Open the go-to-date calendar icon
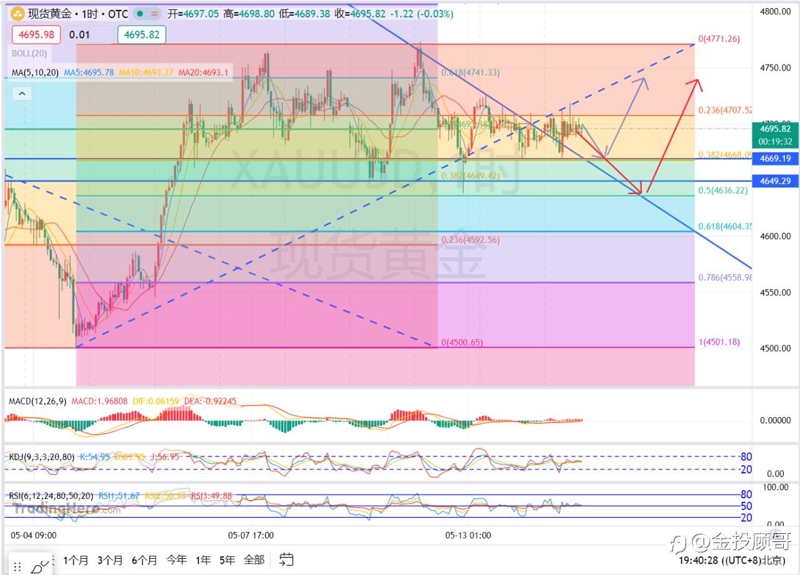Viewport: 800px width, 575px height. pos(287,559)
